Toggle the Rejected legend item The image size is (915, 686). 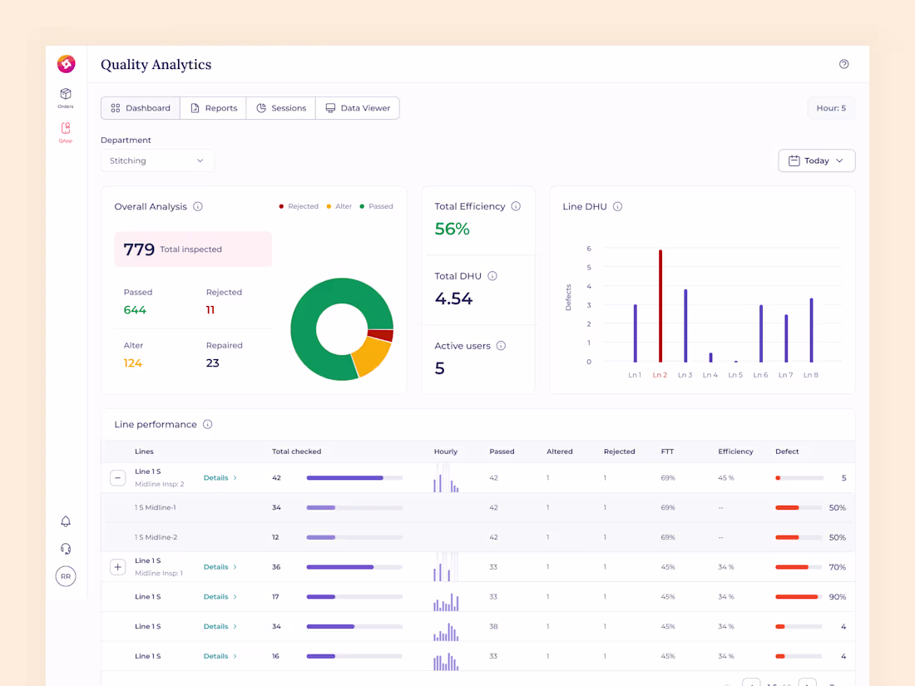pyautogui.click(x=298, y=206)
